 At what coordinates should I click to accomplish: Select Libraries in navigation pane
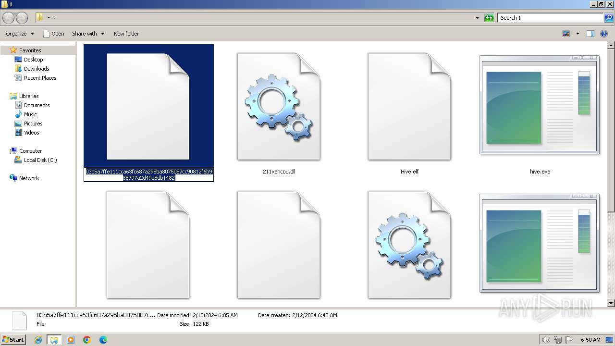[29, 96]
